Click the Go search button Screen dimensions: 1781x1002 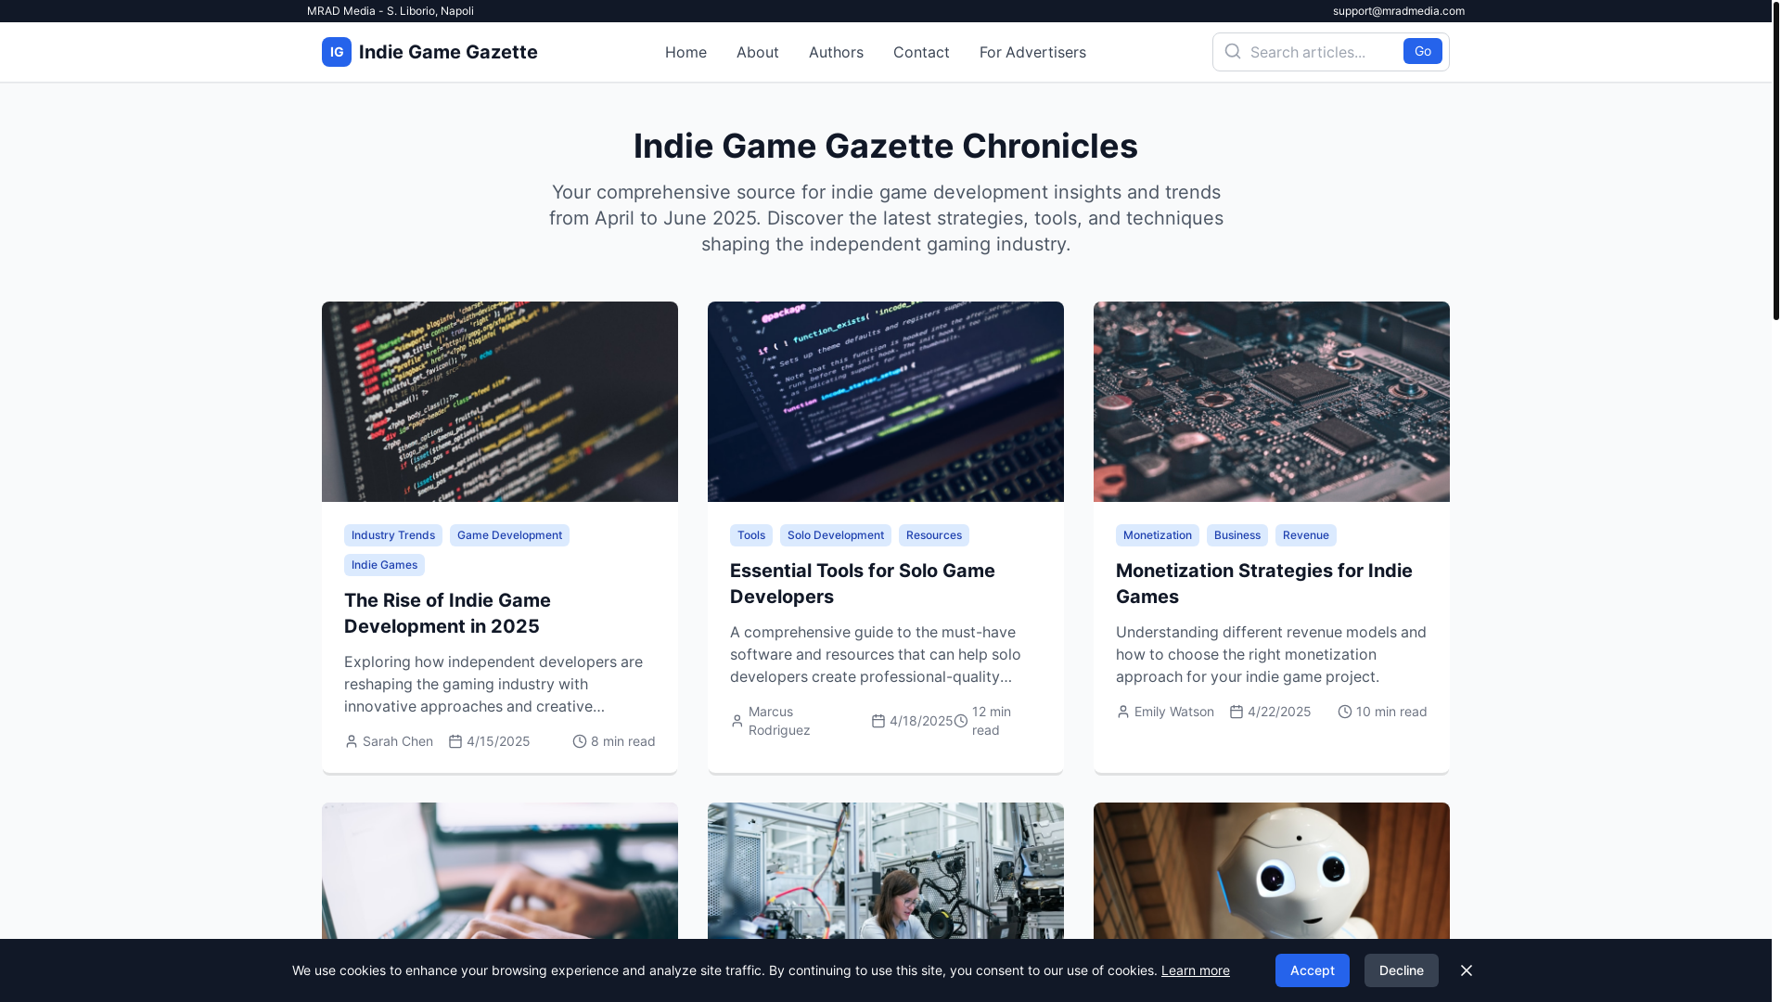(x=1423, y=51)
